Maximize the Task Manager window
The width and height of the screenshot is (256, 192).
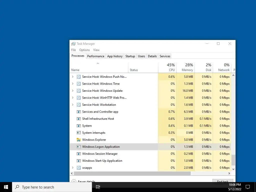click(218, 43)
